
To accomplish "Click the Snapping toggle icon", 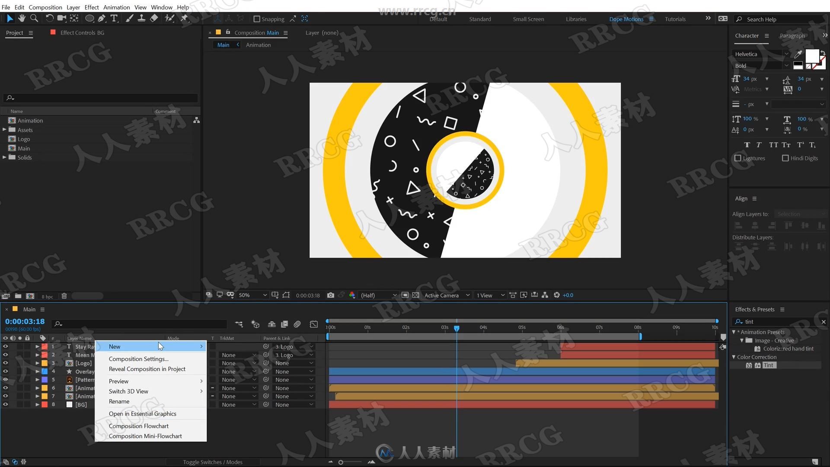I will click(255, 19).
